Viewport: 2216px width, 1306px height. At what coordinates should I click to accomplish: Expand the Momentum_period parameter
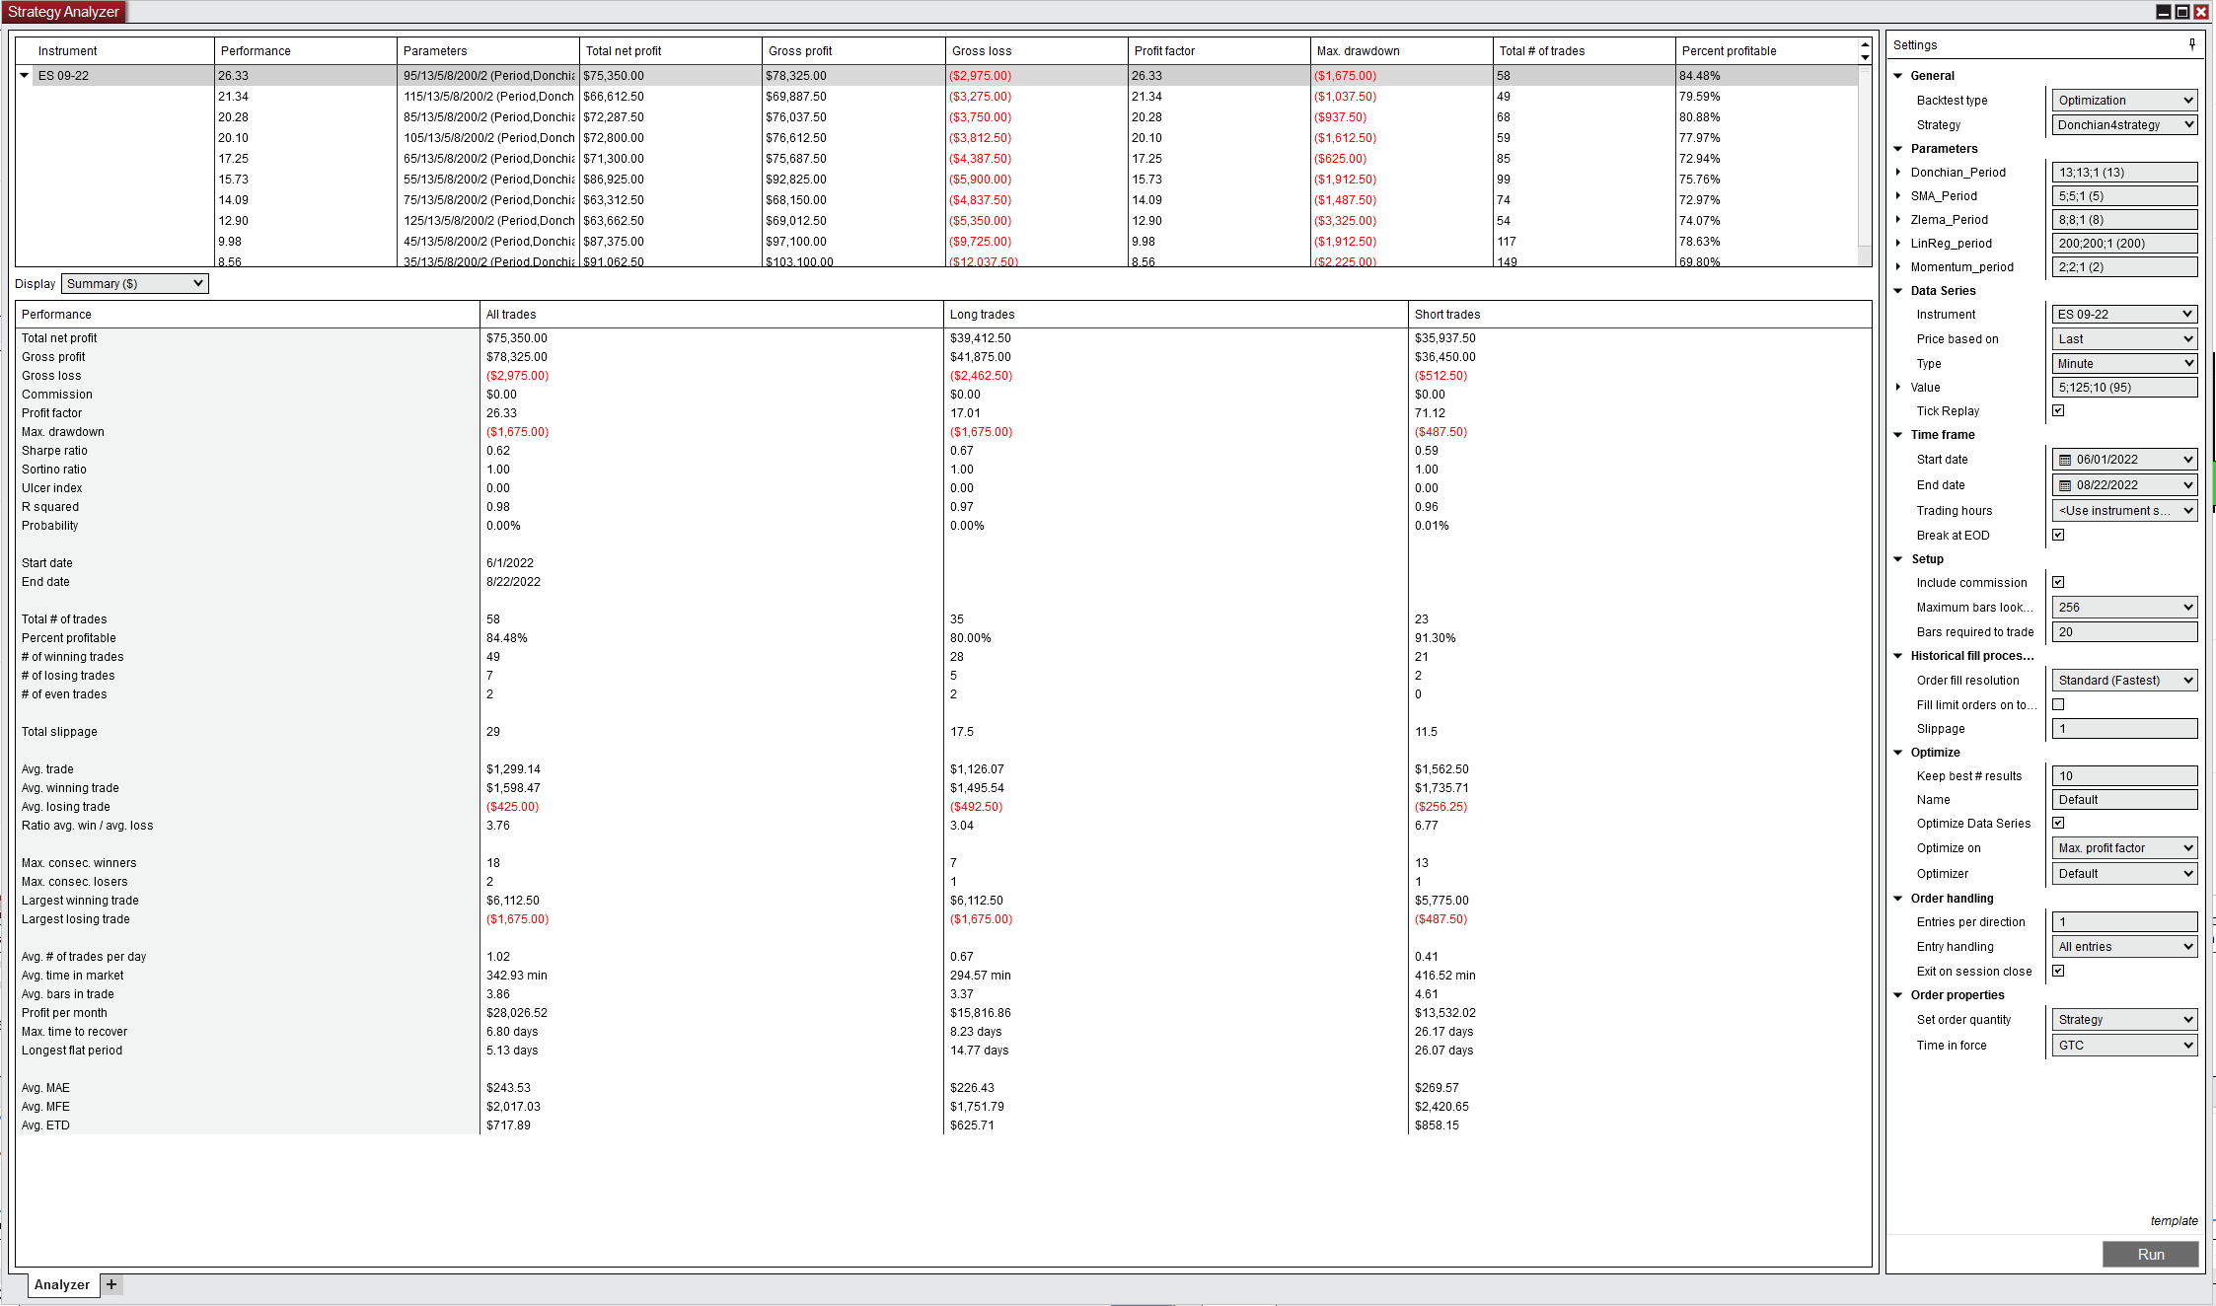pos(1898,266)
